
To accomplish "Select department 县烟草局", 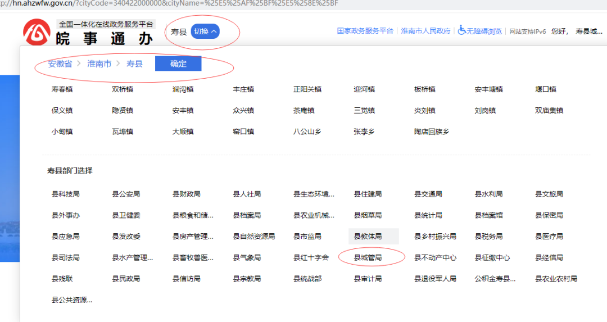I will pyautogui.click(x=368, y=215).
